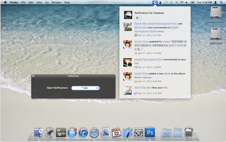
Task: Launch Photoshop from the Dock
Action: tap(150, 132)
